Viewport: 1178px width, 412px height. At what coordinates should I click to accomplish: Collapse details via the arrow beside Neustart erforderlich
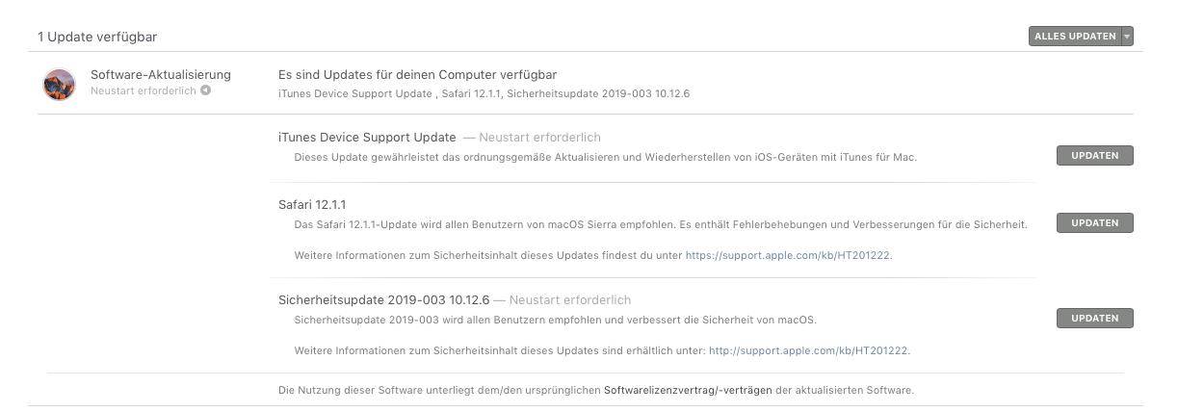click(205, 90)
